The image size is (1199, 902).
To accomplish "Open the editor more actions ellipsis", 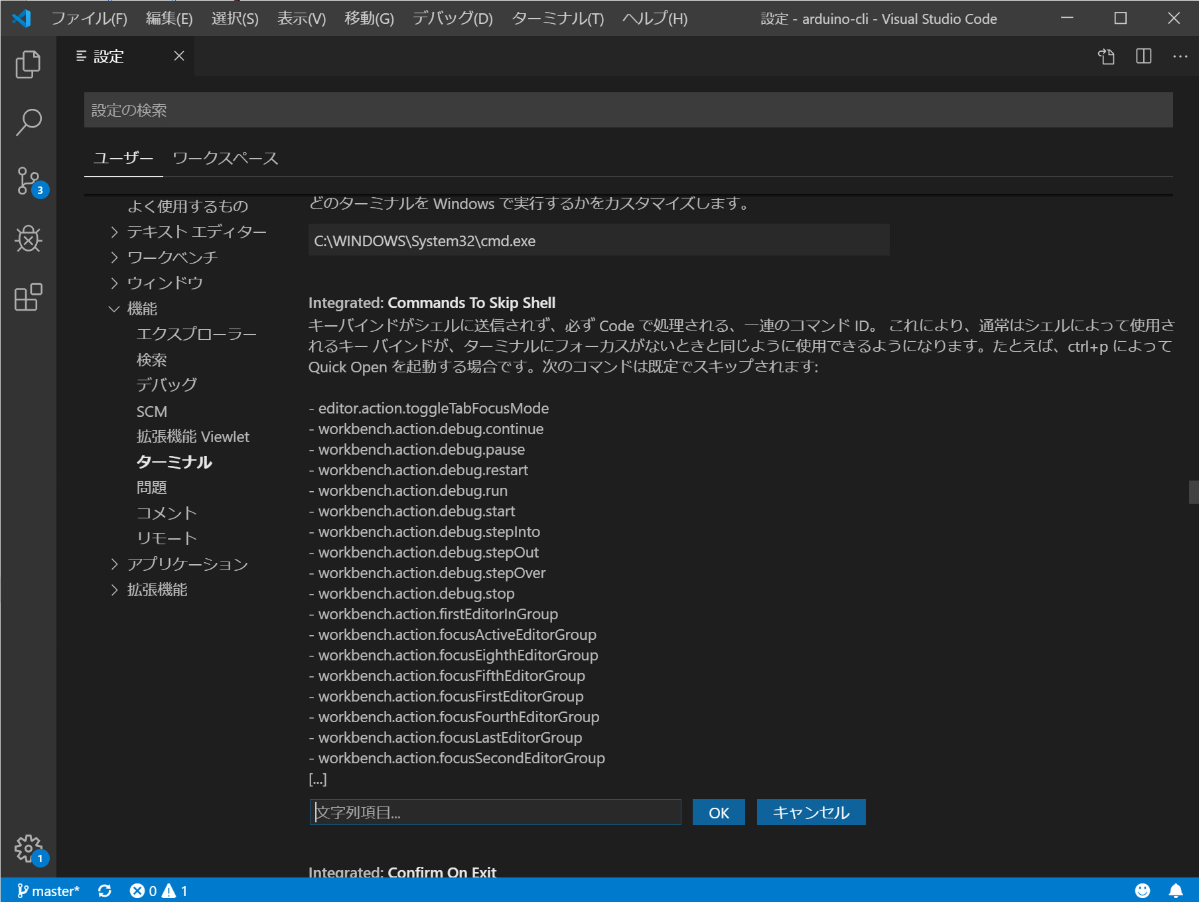I will 1180,56.
